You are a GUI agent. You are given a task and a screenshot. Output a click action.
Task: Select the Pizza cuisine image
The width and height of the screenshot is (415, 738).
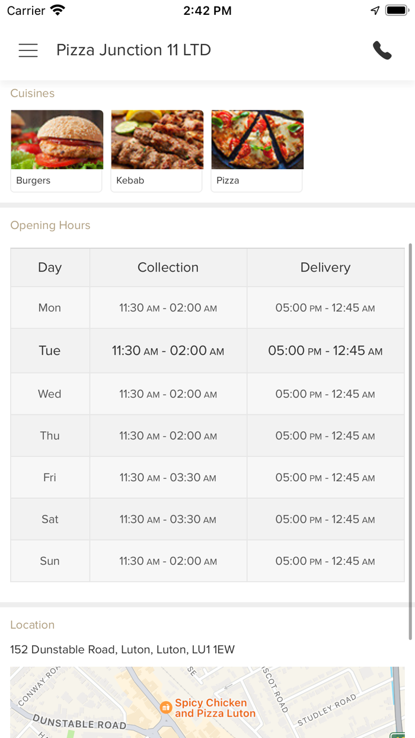(x=257, y=139)
